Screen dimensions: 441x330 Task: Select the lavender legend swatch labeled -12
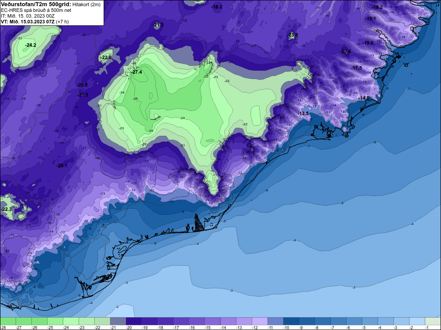click(260, 321)
